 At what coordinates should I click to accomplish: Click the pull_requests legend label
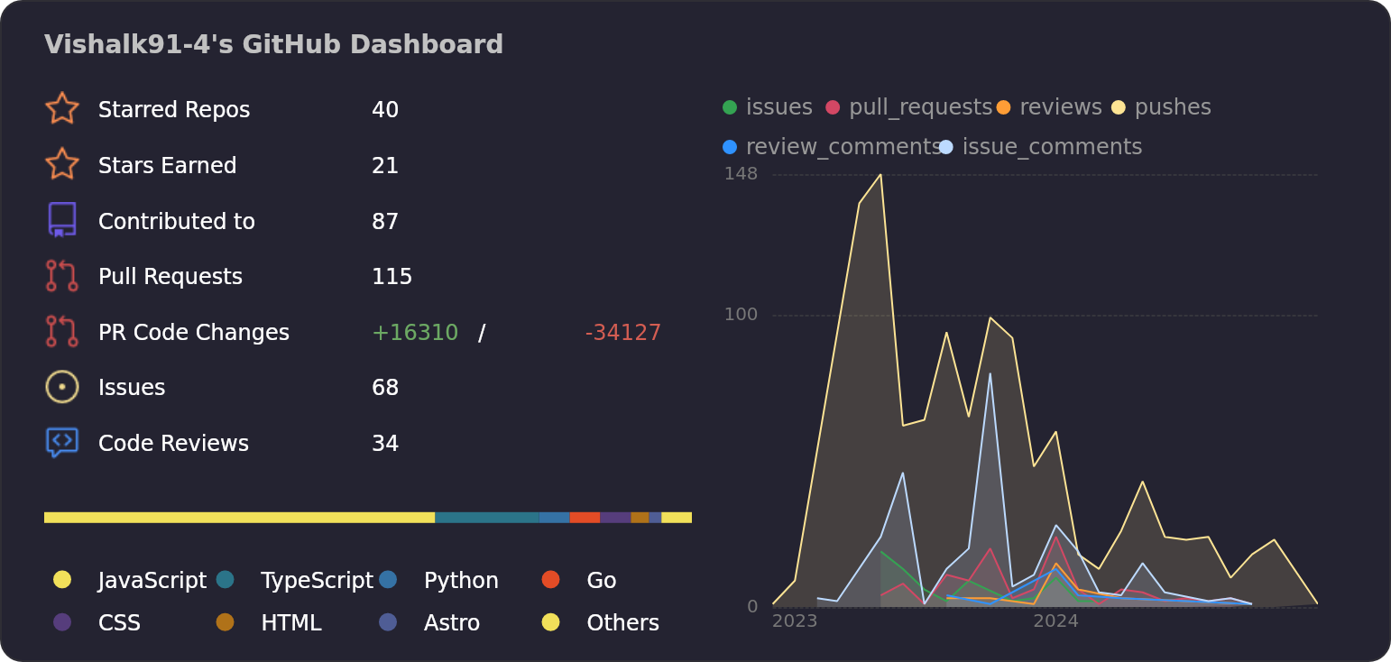click(921, 107)
